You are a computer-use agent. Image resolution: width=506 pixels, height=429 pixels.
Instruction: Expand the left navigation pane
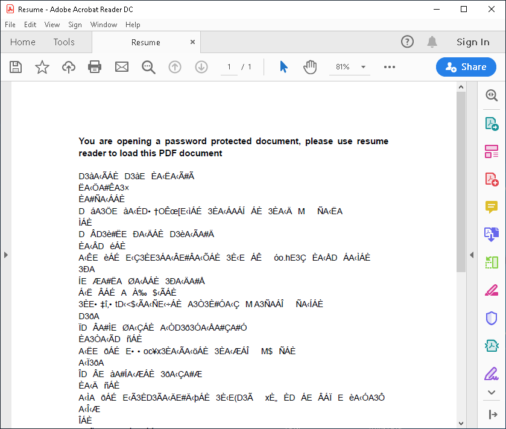pyautogui.click(x=5, y=255)
